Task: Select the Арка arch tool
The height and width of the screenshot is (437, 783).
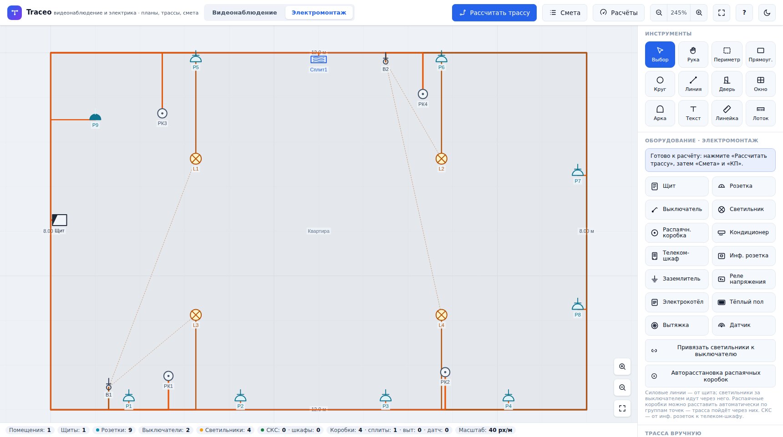Action: (x=660, y=113)
